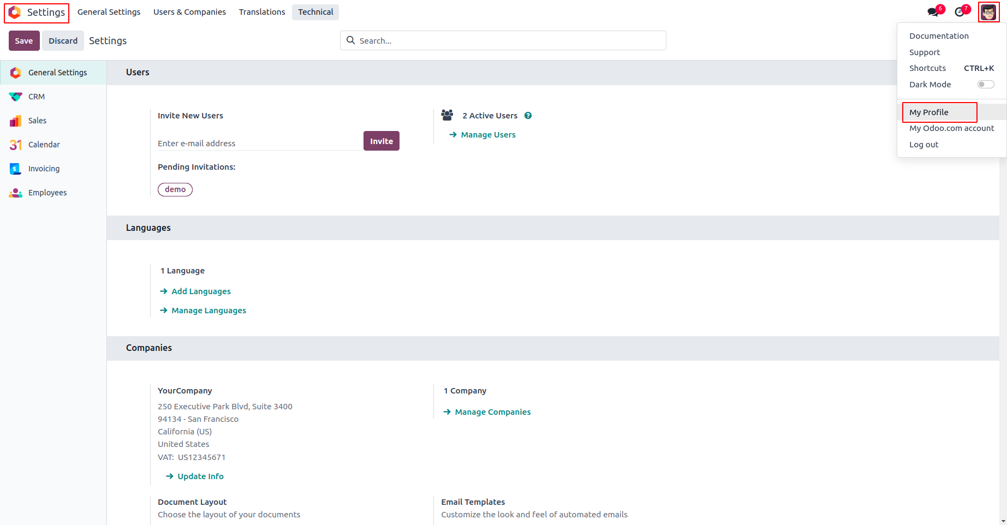Expand the Technical menu
The width and height of the screenshot is (1007, 525).
pos(315,12)
